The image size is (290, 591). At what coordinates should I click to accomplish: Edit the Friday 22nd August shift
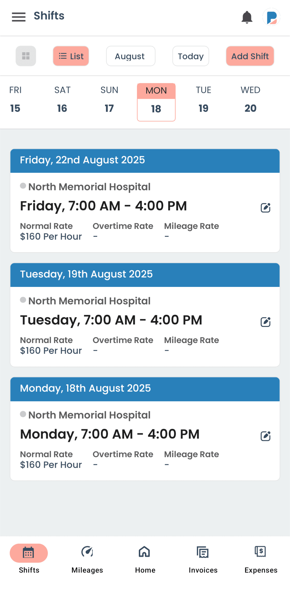point(265,208)
